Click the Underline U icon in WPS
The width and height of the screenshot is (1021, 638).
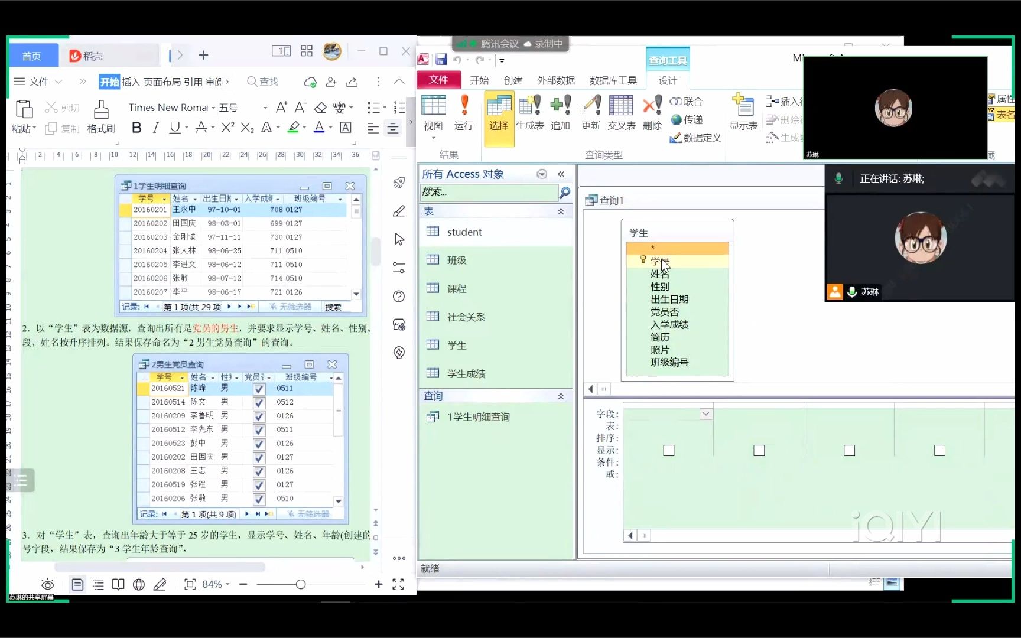click(x=174, y=128)
